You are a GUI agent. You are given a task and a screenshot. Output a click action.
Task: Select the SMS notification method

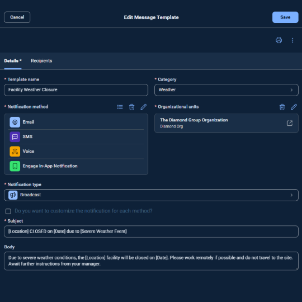point(76,137)
